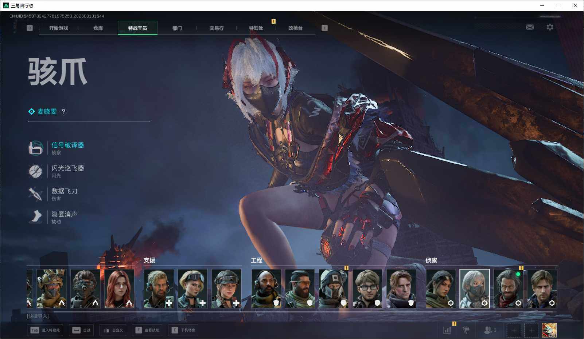Click the 三角洲行动 title bar app icon
The height and width of the screenshot is (339, 584).
6,5
